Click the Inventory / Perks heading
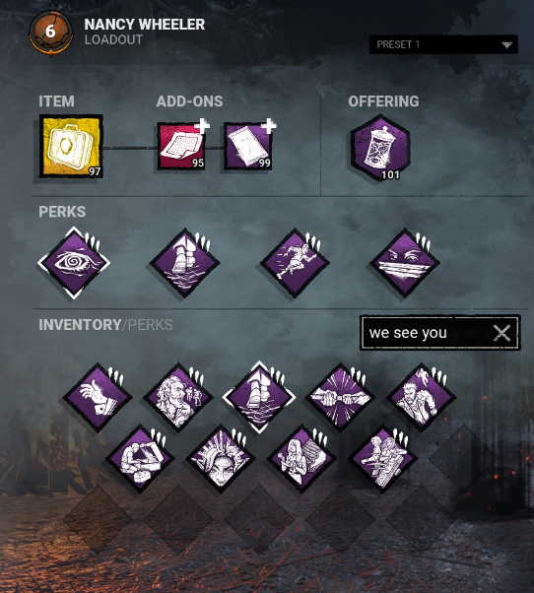 click(x=105, y=325)
